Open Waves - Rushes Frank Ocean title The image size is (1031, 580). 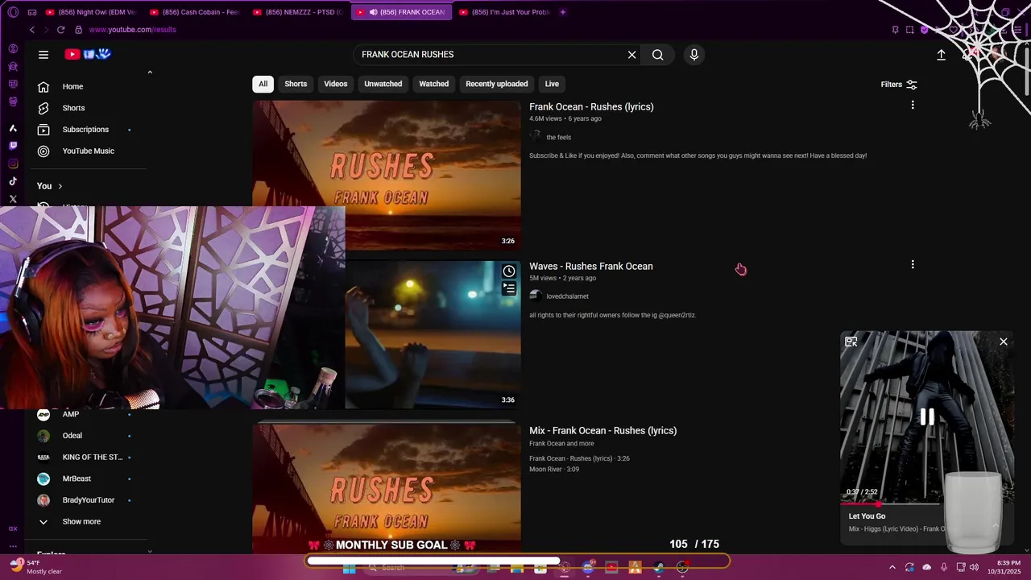coord(590,267)
